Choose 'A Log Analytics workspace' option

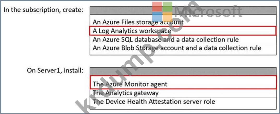tap(132, 31)
